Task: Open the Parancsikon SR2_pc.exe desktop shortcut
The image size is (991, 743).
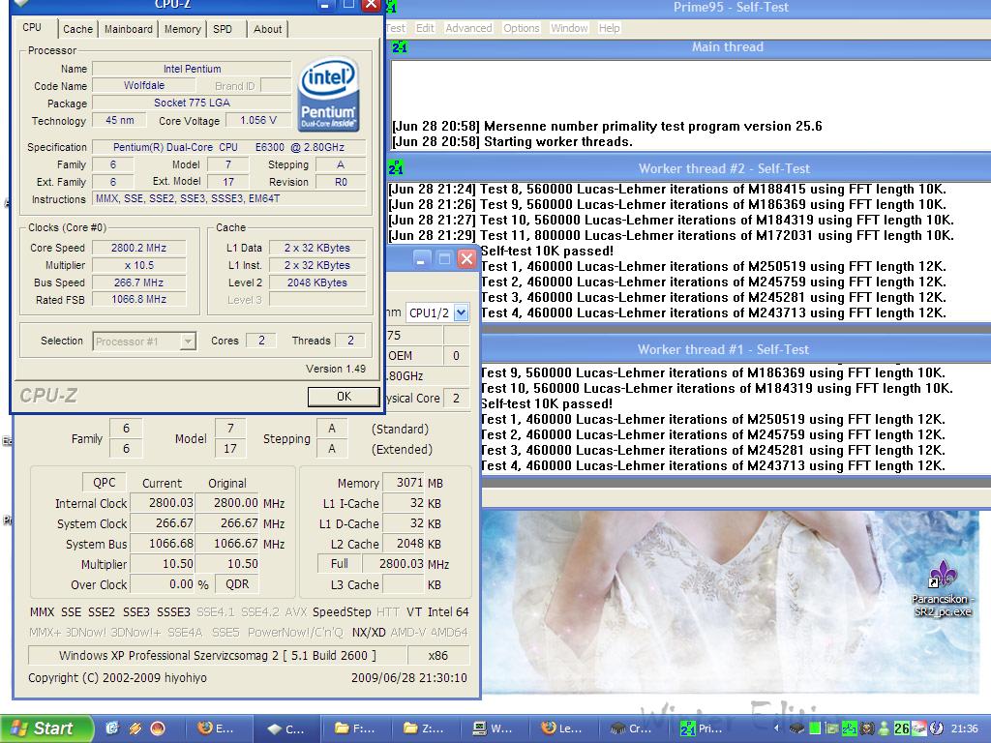Action: tap(943, 588)
